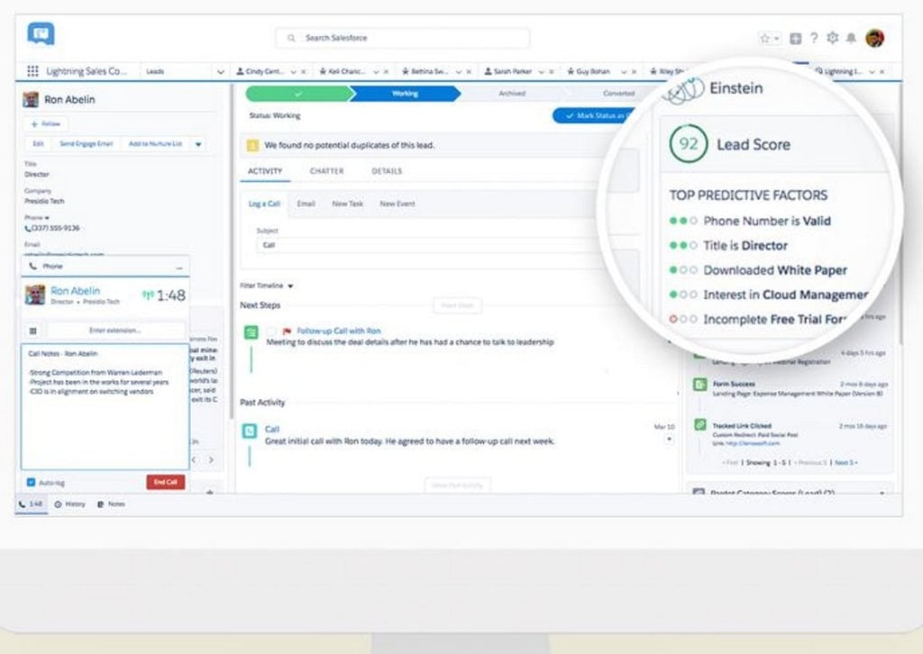
Task: Click Ron Abelin's lead avatar in header
Action: point(31,99)
